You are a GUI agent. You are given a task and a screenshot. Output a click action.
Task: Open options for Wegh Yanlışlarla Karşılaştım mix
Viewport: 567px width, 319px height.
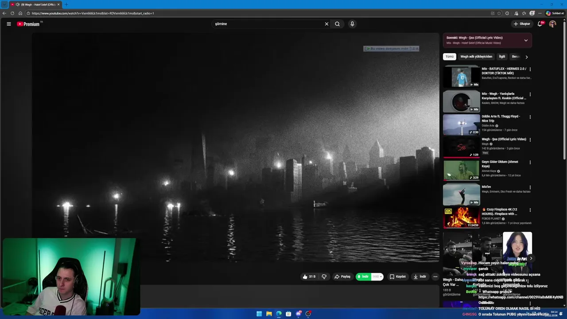(x=530, y=94)
